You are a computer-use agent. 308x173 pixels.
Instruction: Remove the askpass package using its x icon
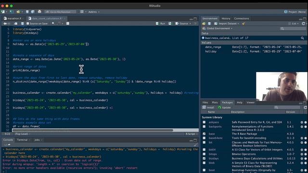pyautogui.click(x=306, y=122)
